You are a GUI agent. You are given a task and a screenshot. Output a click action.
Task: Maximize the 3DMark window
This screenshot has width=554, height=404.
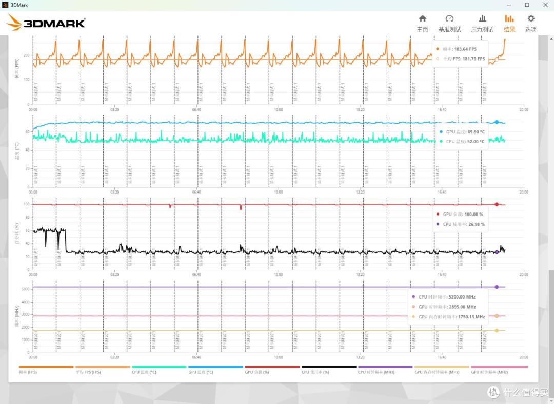click(527, 5)
